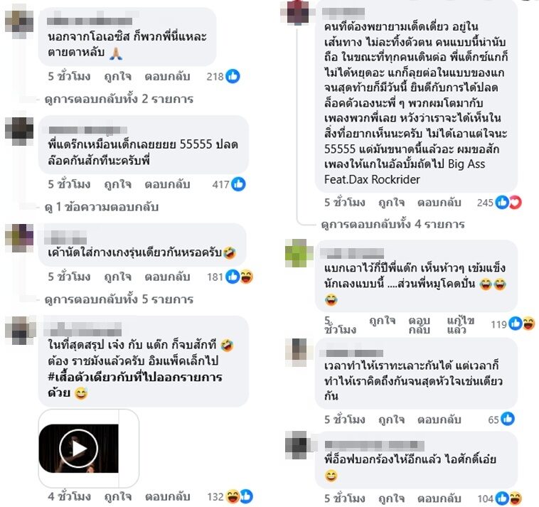Open reactions next to the 104 count
The width and height of the screenshot is (539, 507).
click(508, 498)
